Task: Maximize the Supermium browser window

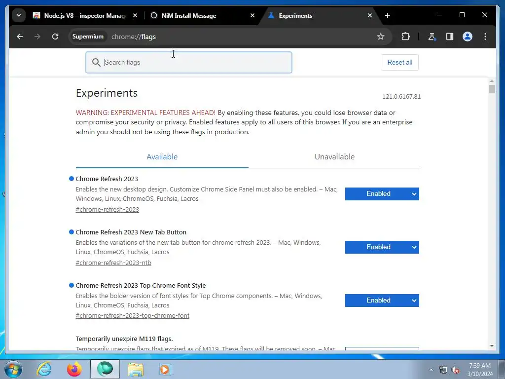Action: [x=462, y=15]
